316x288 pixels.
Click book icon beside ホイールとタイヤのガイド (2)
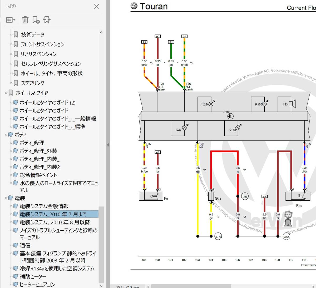pyautogui.click(x=16, y=103)
